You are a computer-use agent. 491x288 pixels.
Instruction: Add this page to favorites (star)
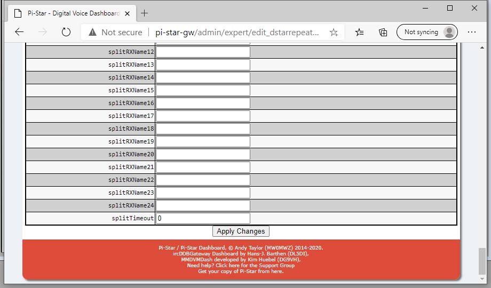[334, 32]
